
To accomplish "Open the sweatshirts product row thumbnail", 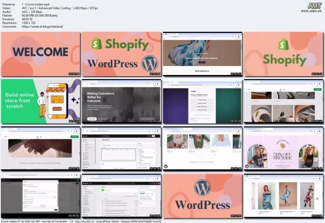I will [202, 149].
